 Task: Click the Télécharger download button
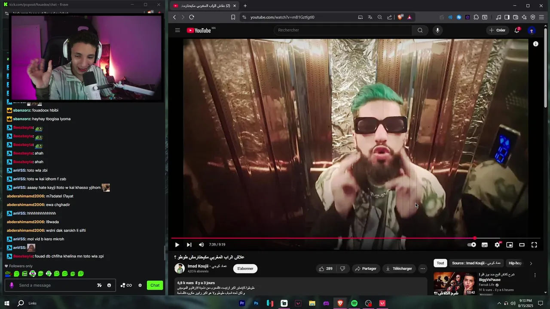[x=399, y=269]
